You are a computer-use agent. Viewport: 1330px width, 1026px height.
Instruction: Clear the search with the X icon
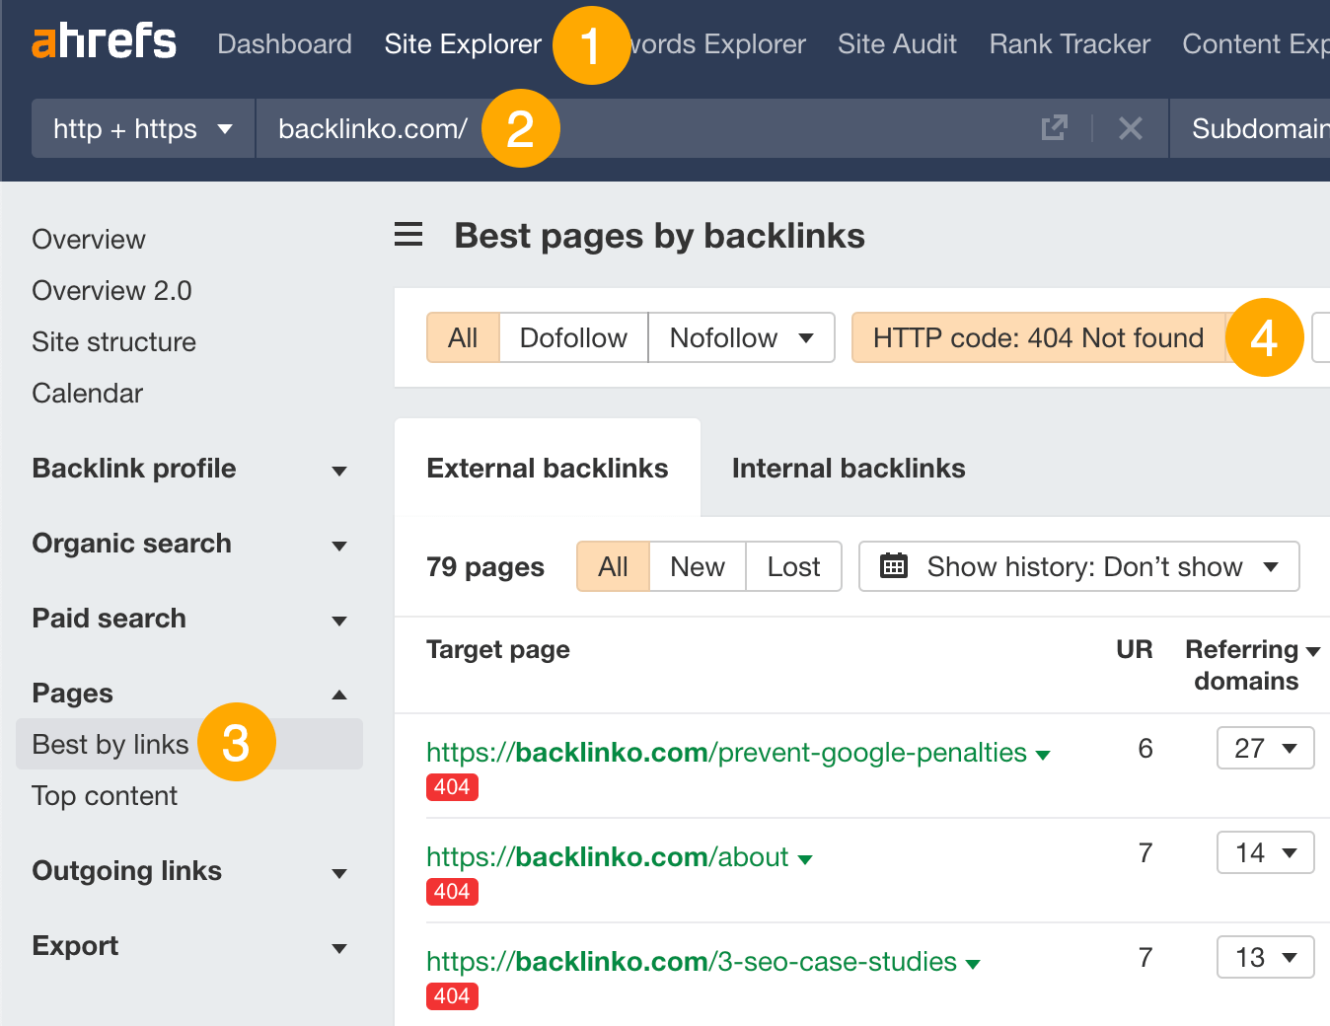pos(1131,127)
